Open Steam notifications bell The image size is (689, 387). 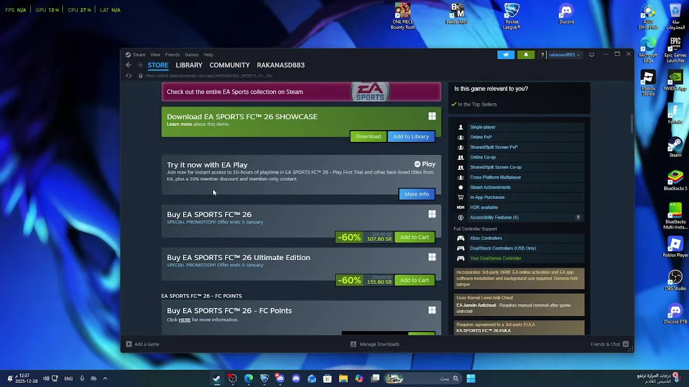(526, 54)
